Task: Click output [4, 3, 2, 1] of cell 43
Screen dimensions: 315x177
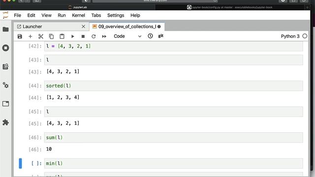Action: (x=63, y=71)
